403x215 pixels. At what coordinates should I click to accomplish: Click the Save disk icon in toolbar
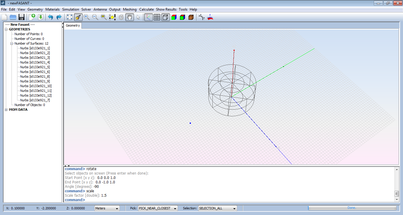coord(21,17)
